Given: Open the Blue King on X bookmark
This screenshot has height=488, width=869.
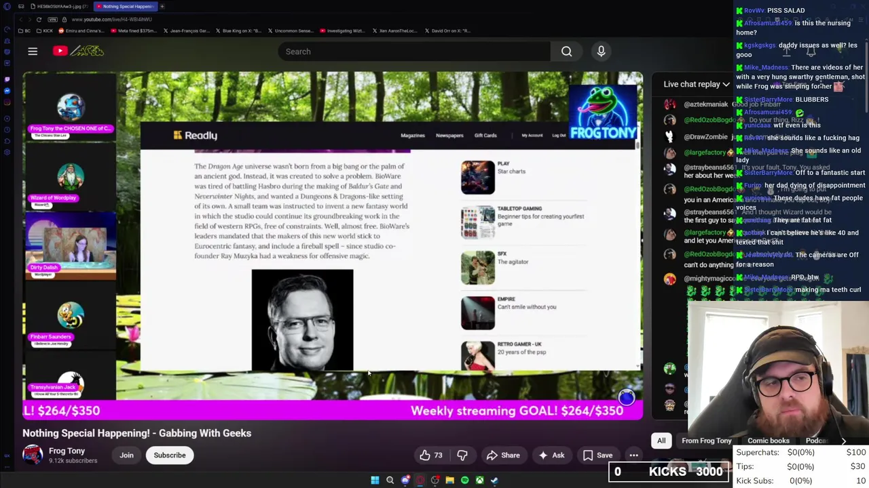Looking at the screenshot, I should [237, 30].
